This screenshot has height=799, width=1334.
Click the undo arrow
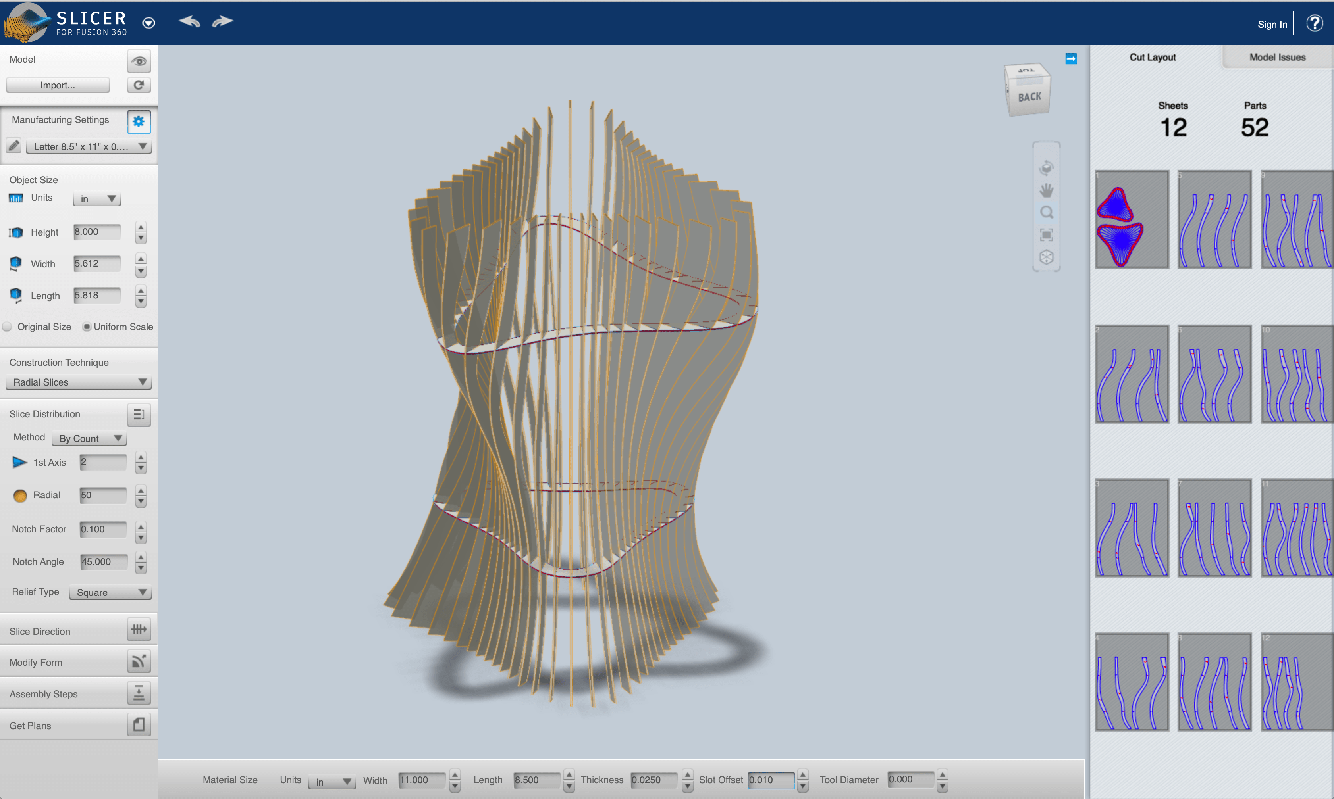point(189,21)
